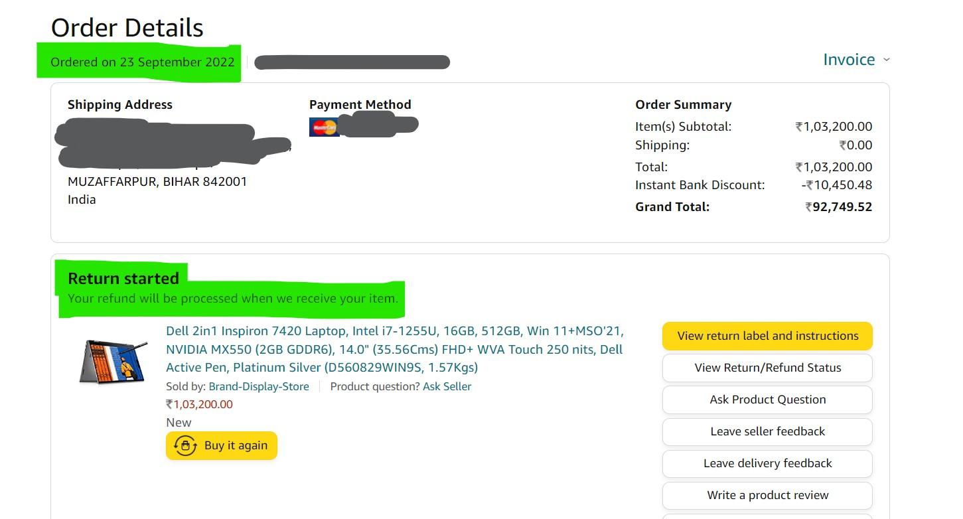This screenshot has width=963, height=519.
Task: Open the Invoice link
Action: 849,60
